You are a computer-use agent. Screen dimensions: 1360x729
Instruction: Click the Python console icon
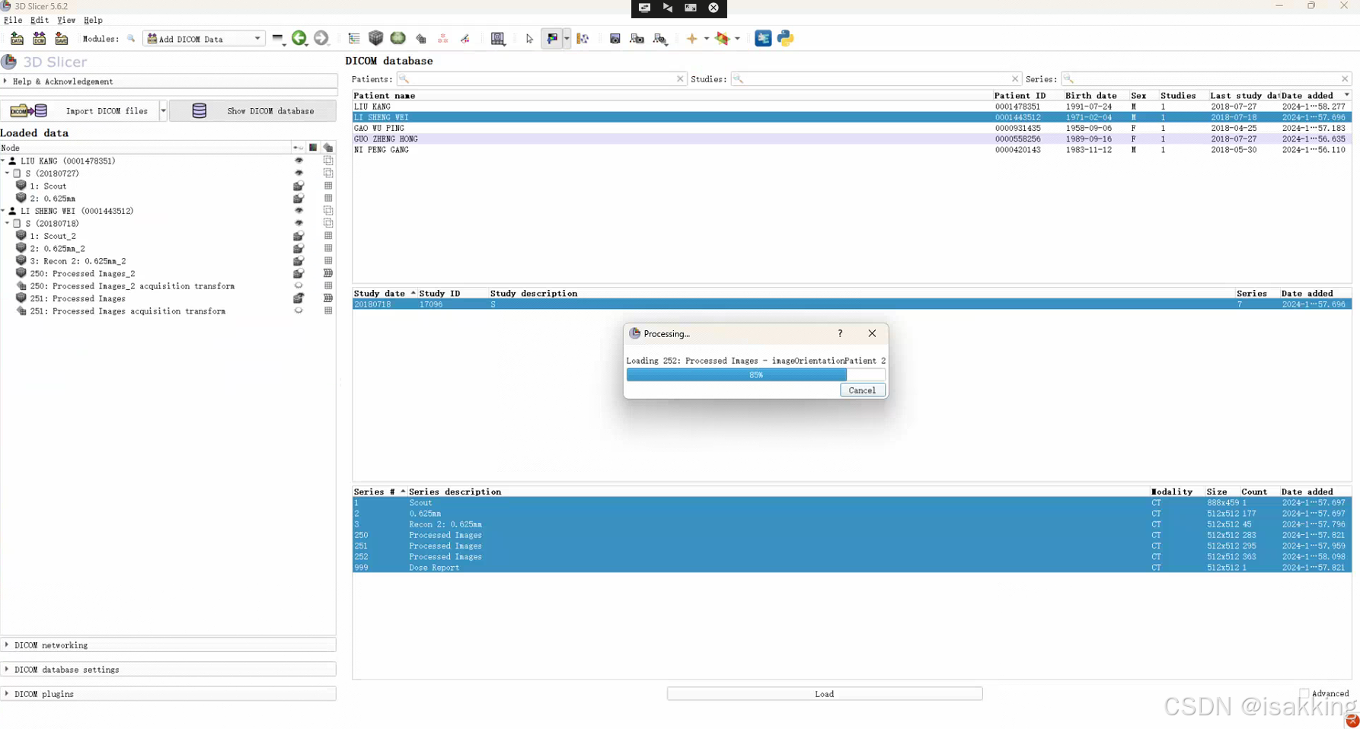point(785,38)
